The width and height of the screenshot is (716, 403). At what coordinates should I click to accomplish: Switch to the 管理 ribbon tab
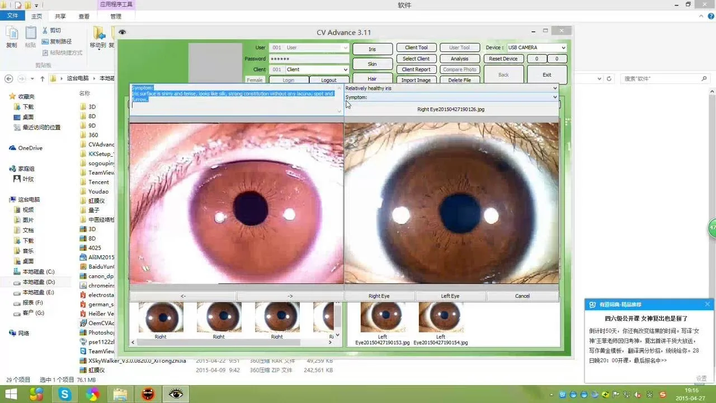[116, 17]
